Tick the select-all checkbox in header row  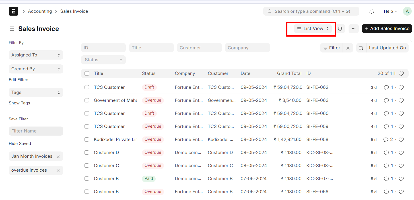tap(87, 73)
